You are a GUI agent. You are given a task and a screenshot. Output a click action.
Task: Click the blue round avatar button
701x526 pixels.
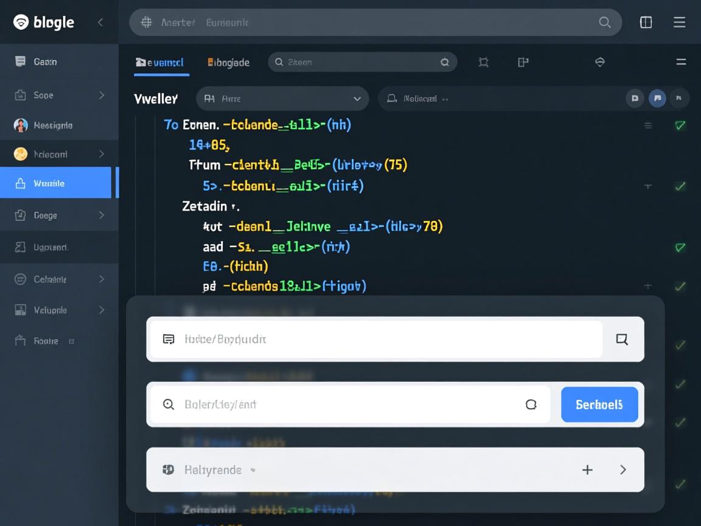657,98
